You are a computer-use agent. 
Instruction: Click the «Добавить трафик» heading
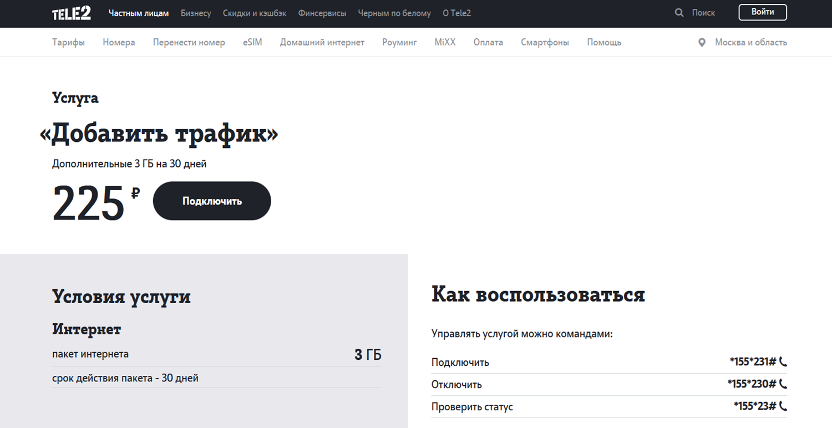pos(159,134)
